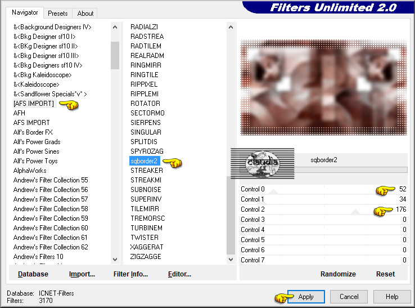Viewport: 415px width, 308px height.
Task: Open Filter Info... dialog
Action: (x=130, y=274)
